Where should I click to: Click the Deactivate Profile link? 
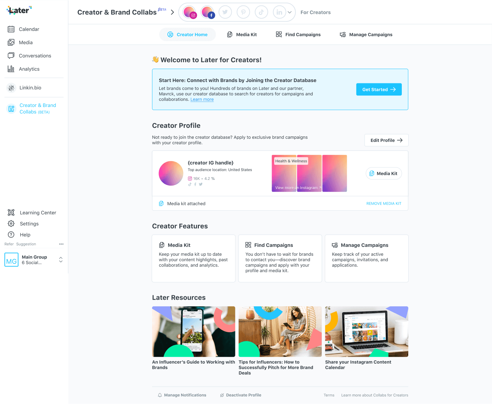point(241,395)
